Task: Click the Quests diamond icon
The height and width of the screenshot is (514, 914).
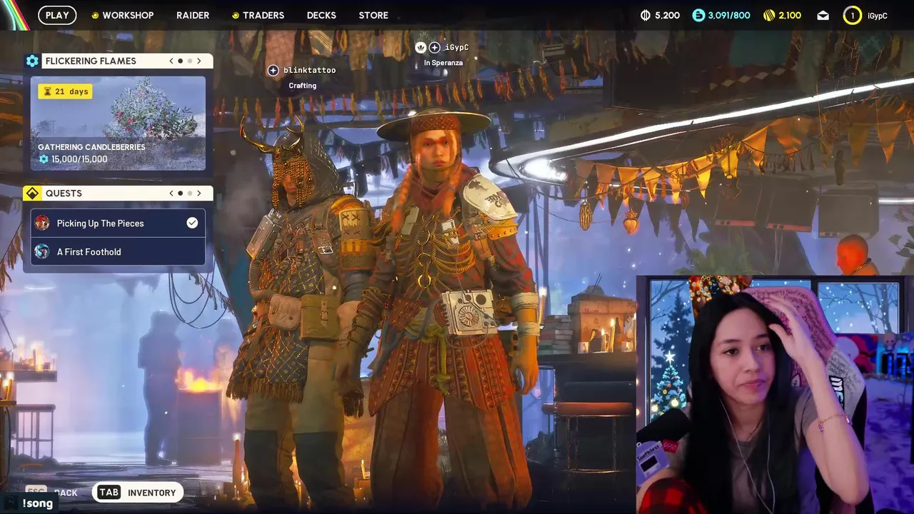Action: coord(32,193)
